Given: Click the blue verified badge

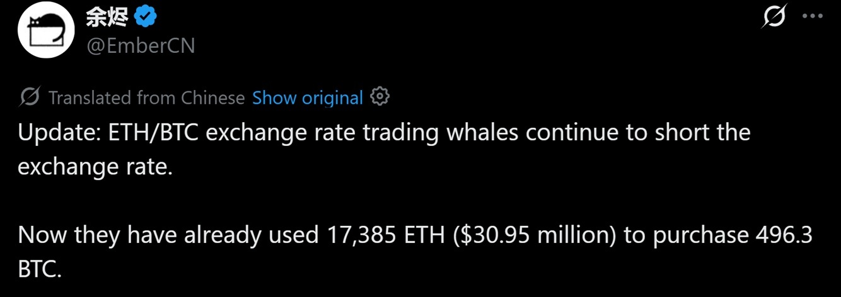Looking at the screenshot, I should tap(146, 17).
